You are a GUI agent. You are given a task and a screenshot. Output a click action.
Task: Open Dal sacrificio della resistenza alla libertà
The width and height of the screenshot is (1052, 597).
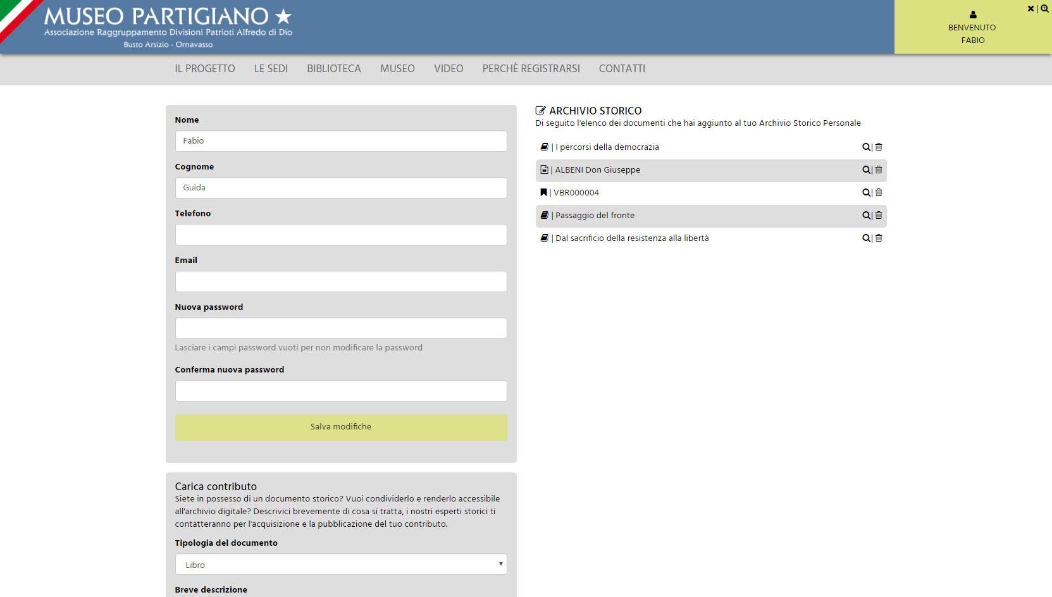click(632, 238)
